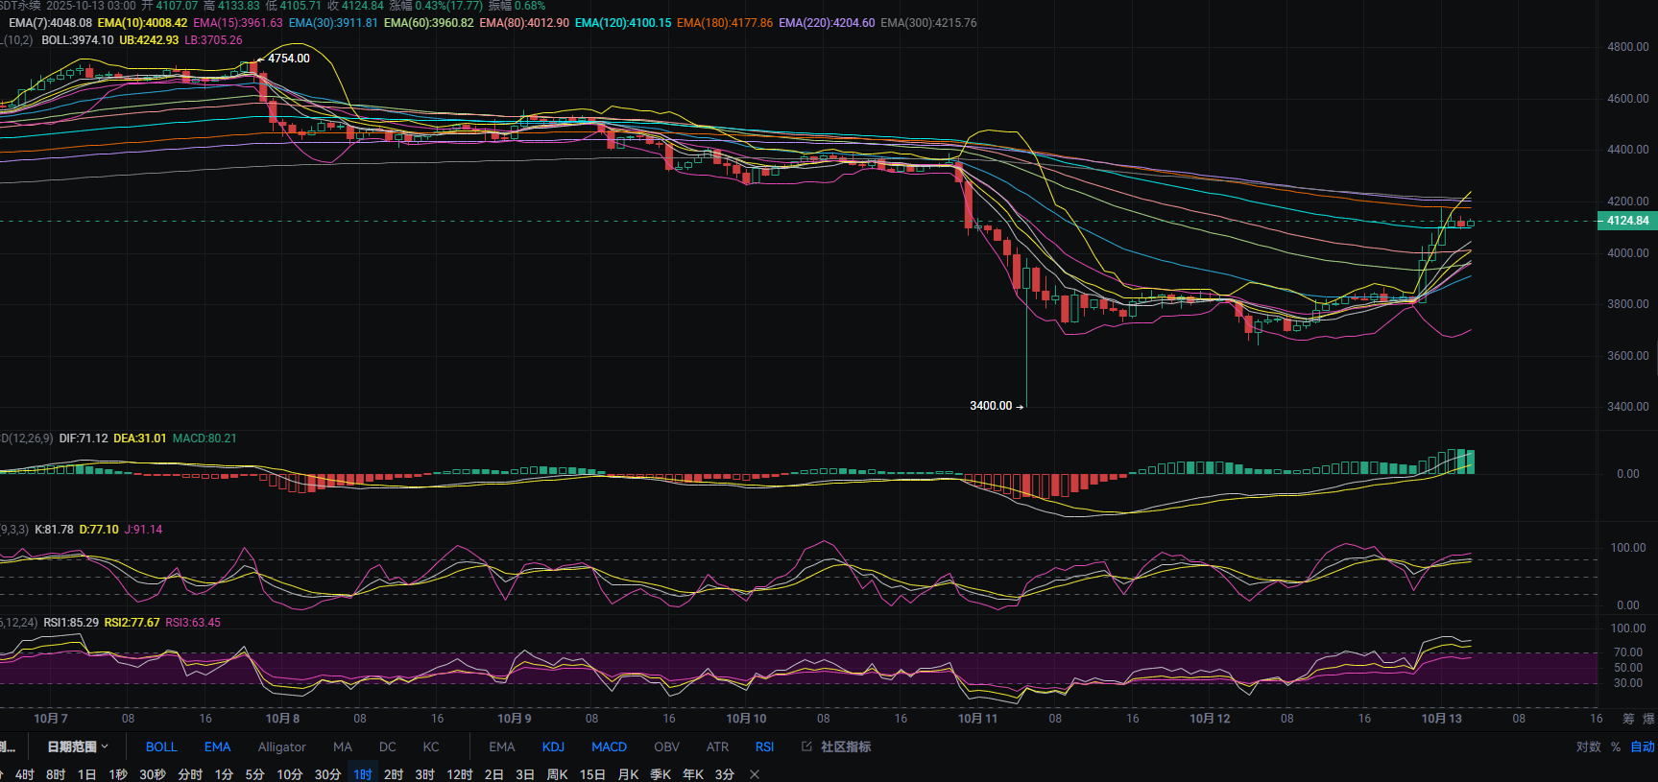This screenshot has width=1658, height=782.
Task: Turn off the KDJ sub-indicator
Action: tap(553, 746)
